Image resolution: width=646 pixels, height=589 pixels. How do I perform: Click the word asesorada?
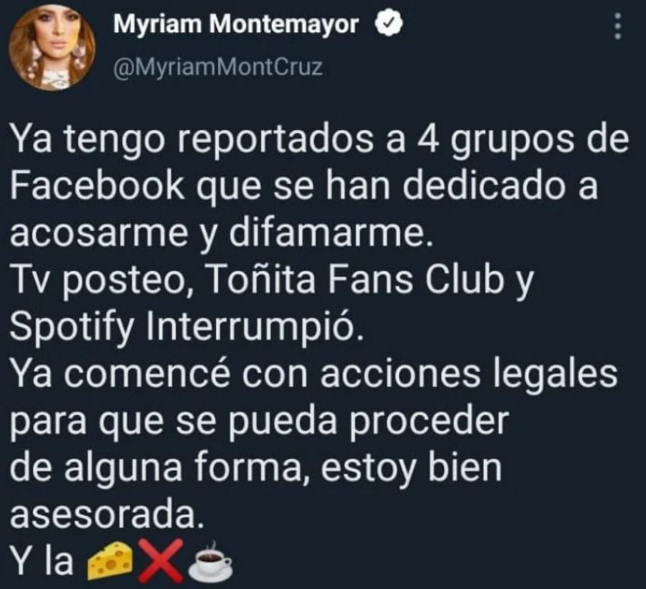coord(106,516)
